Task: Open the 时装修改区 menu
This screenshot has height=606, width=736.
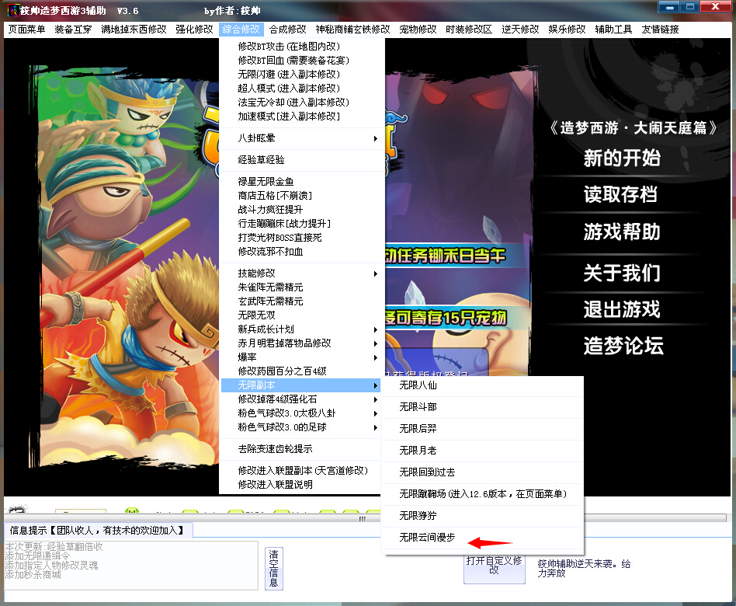Action: click(x=469, y=29)
